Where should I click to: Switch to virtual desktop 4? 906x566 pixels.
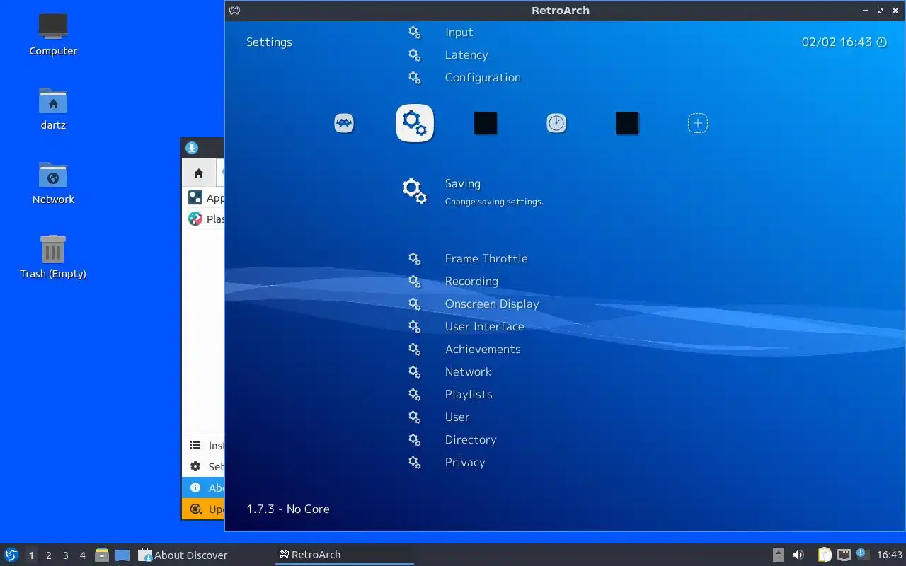82,555
